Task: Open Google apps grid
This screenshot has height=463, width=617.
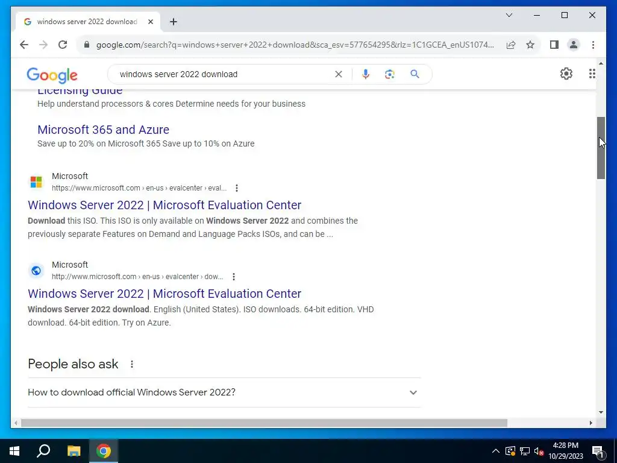Action: pos(592,74)
